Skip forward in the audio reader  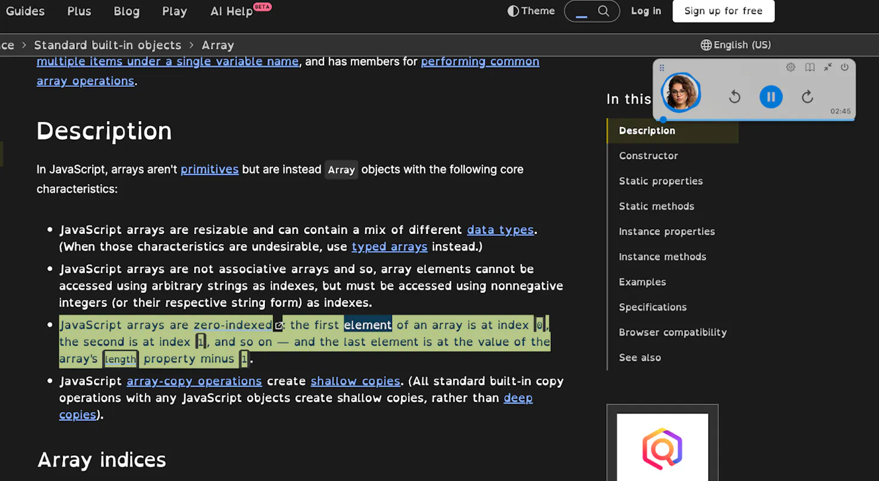pyautogui.click(x=807, y=97)
